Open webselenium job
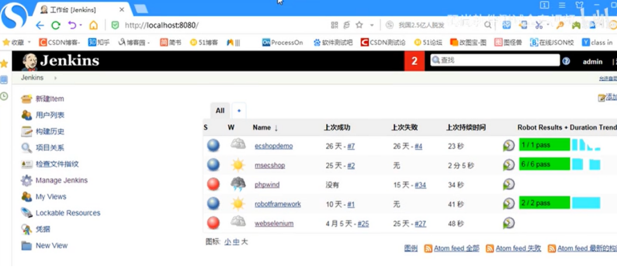 (x=274, y=223)
